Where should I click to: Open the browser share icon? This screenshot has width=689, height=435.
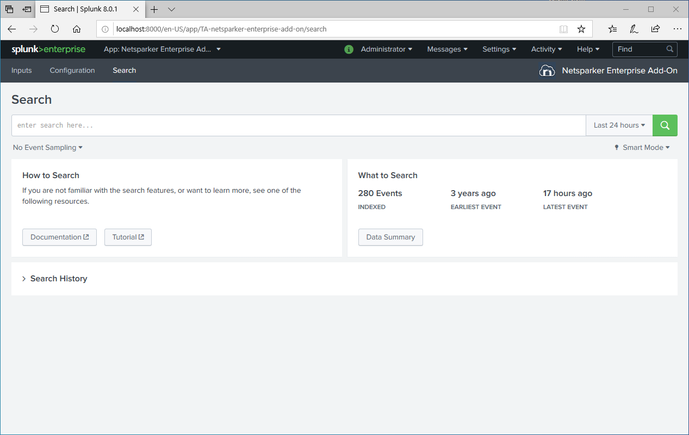655,29
